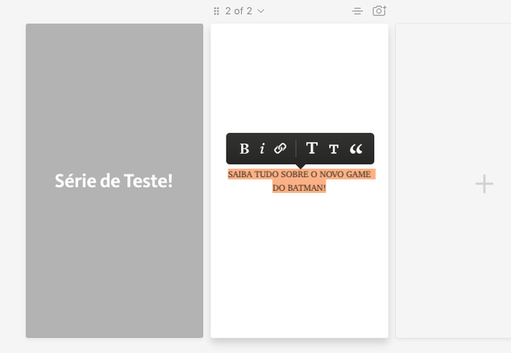This screenshot has width=511, height=353.
Task: Click the blank white area below Batman text
Action: (299, 263)
